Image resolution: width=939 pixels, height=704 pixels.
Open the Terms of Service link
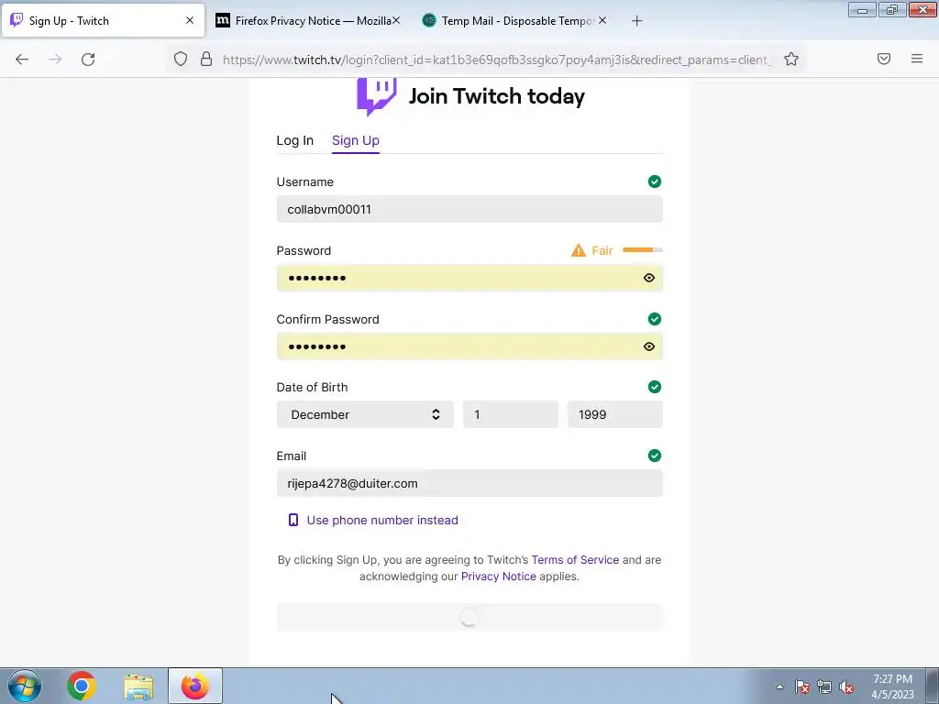coord(575,560)
